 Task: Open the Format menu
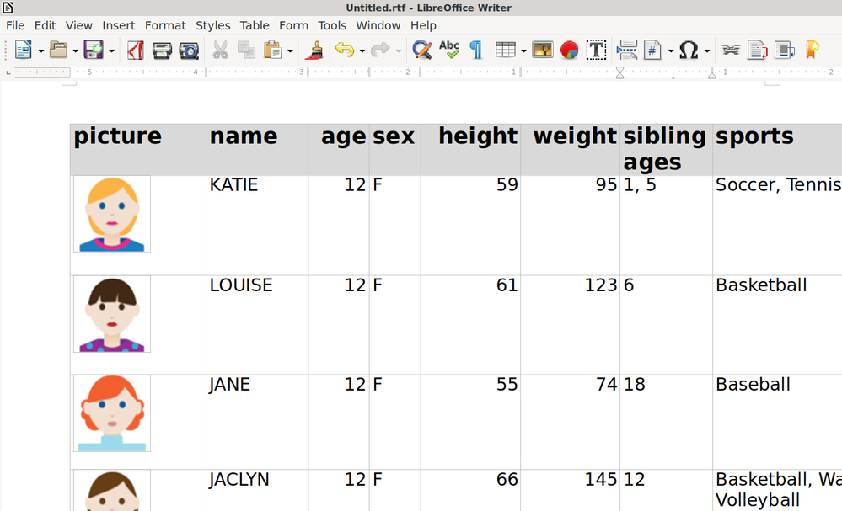[x=165, y=25]
